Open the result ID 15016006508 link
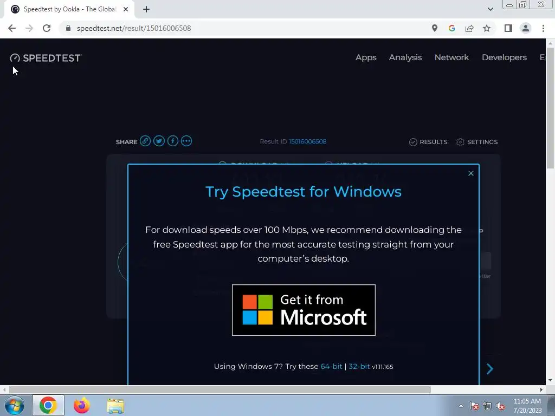This screenshot has width=555, height=416. [x=308, y=141]
